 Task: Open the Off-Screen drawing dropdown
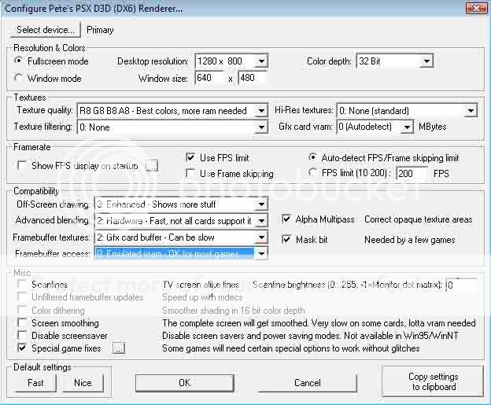[181, 204]
